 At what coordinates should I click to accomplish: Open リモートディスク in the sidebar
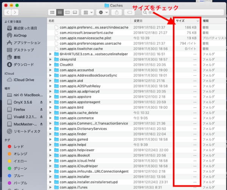point(24,131)
